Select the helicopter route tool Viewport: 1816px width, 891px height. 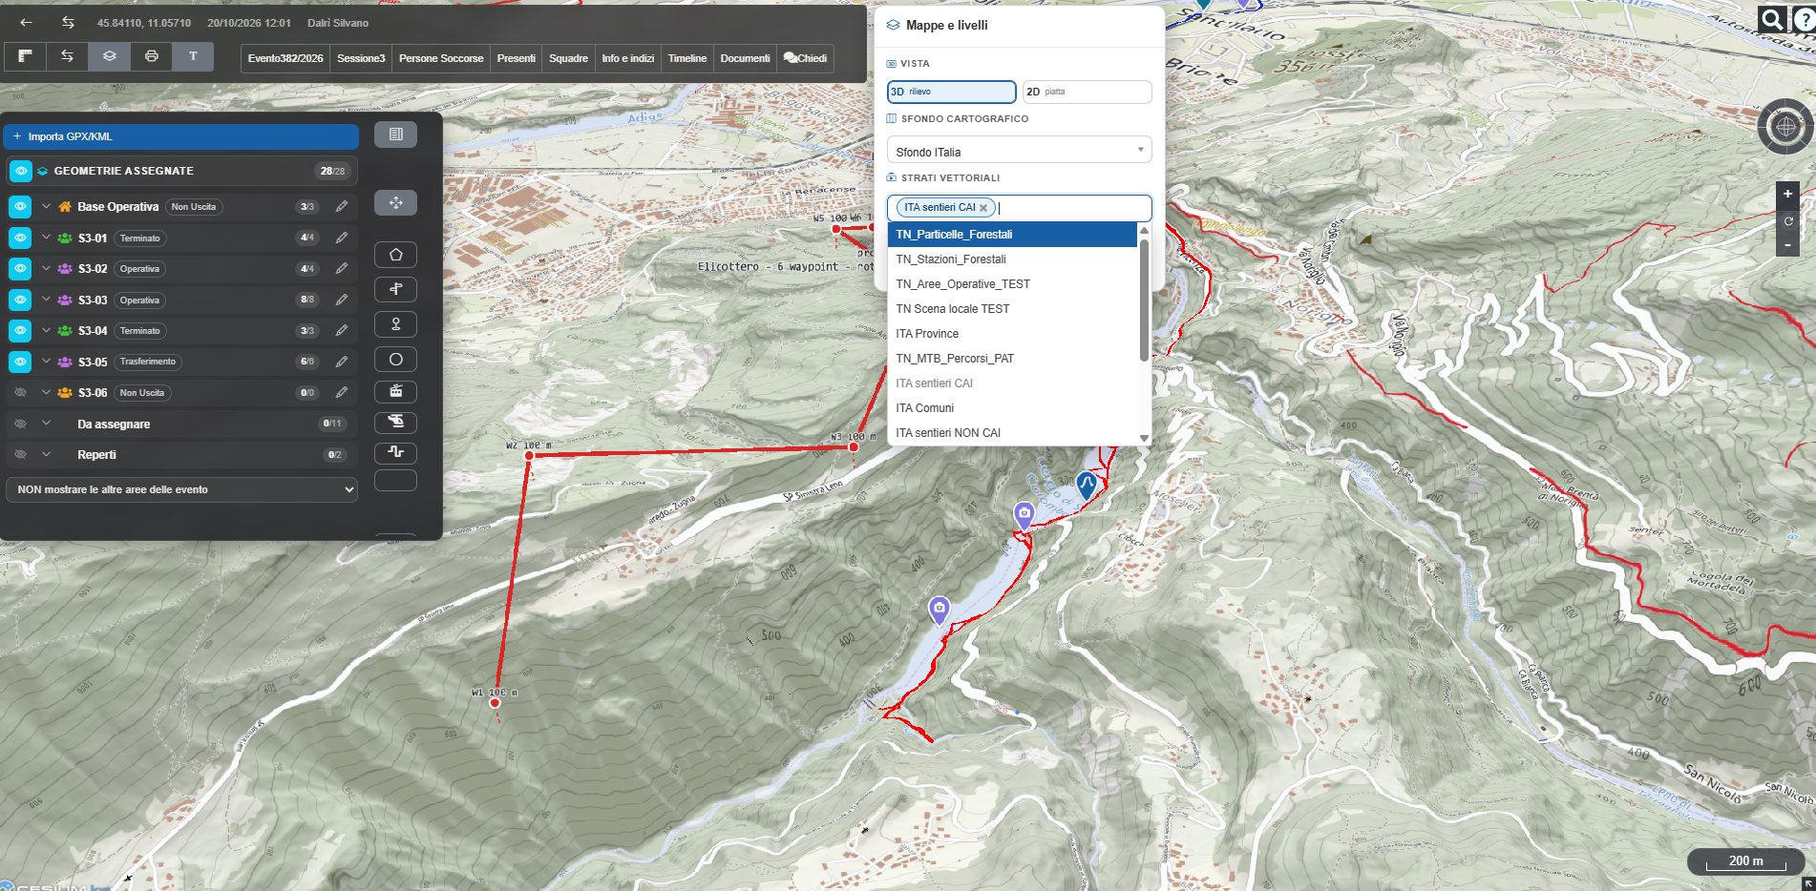click(395, 422)
